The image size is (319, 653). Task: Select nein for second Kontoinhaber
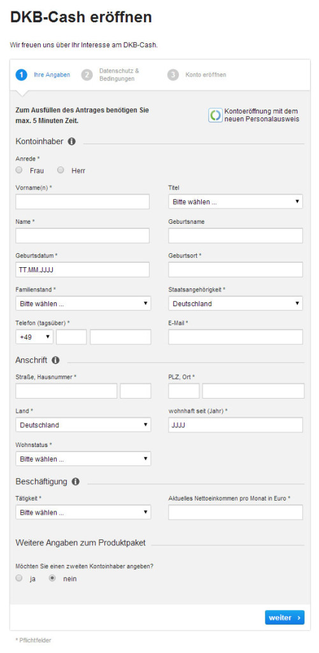pos(52,578)
